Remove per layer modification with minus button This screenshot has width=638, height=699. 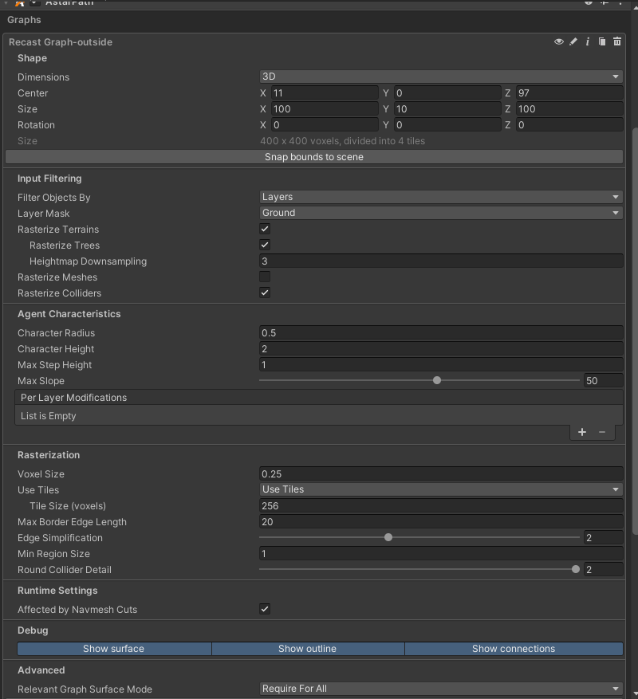pyautogui.click(x=602, y=432)
